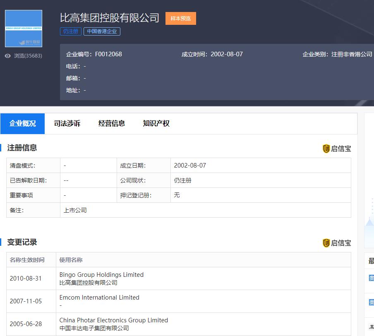Click the date 2005-06-28 in change records
Image resolution: width=374 pixels, height=336 pixels.
26,324
